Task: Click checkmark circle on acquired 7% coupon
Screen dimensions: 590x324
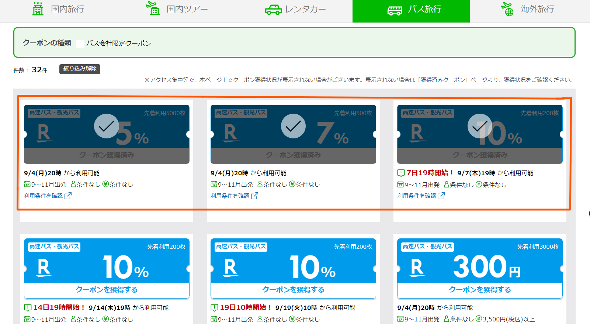Action: [293, 126]
